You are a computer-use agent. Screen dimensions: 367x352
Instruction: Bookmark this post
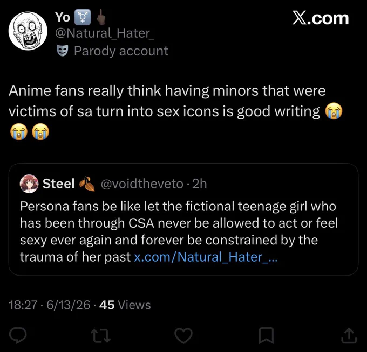[267, 335]
